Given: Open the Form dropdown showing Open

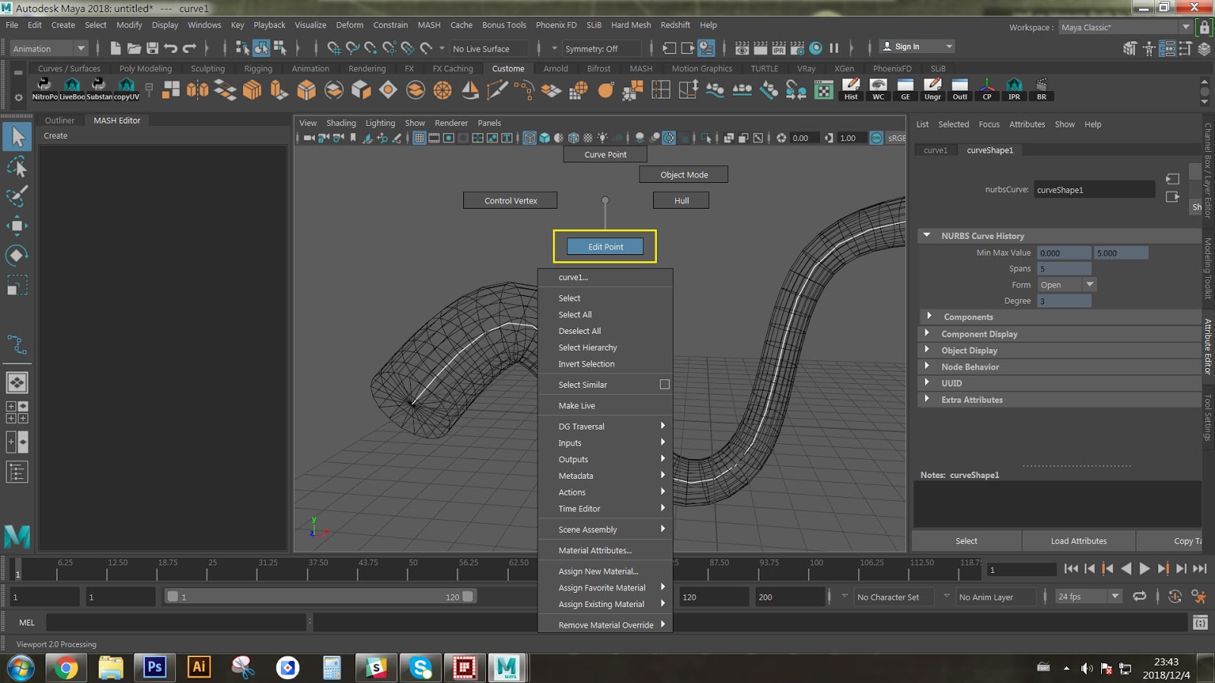Looking at the screenshot, I should click(1090, 285).
